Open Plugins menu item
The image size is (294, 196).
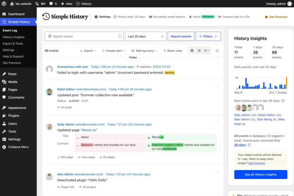[18, 116]
